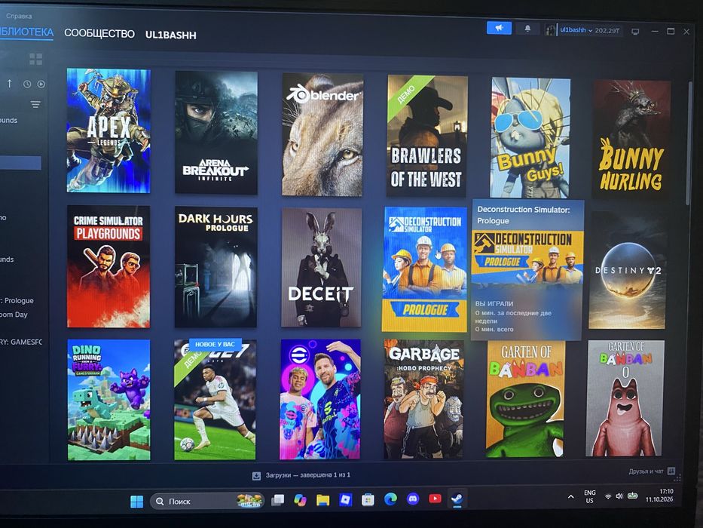Switch to Big Picture mode icon
Screen dimensions: 703x528
[x=635, y=32]
